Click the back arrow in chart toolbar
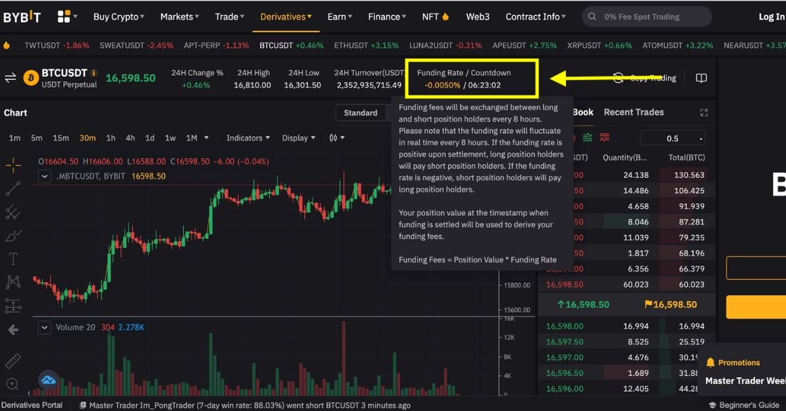This screenshot has width=786, height=411. click(x=12, y=331)
